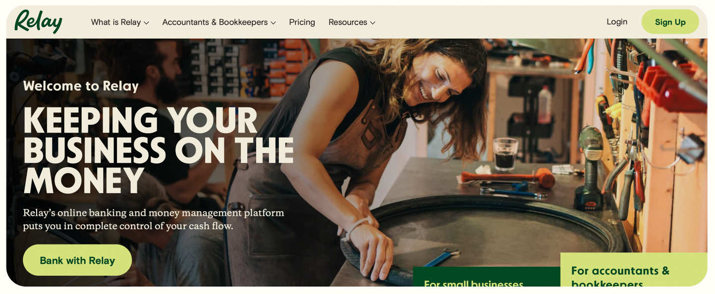Image resolution: width=715 pixels, height=294 pixels.
Task: Click the Keeping Your Business headline
Action: click(x=159, y=150)
